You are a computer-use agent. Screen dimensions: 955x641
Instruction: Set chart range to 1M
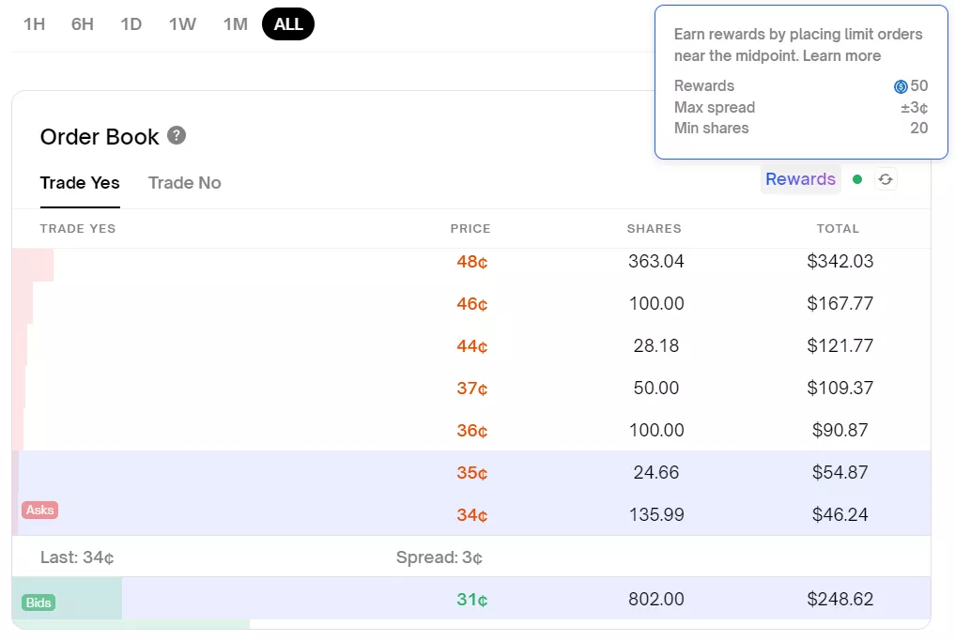coord(236,24)
